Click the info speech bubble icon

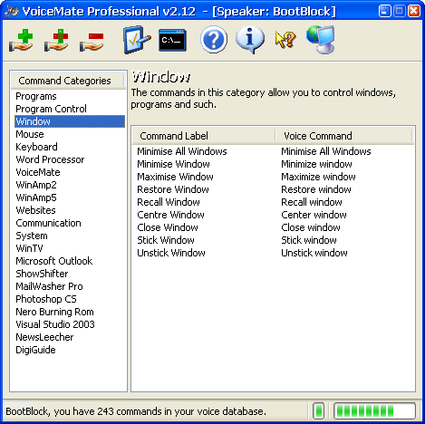pyautogui.click(x=250, y=40)
